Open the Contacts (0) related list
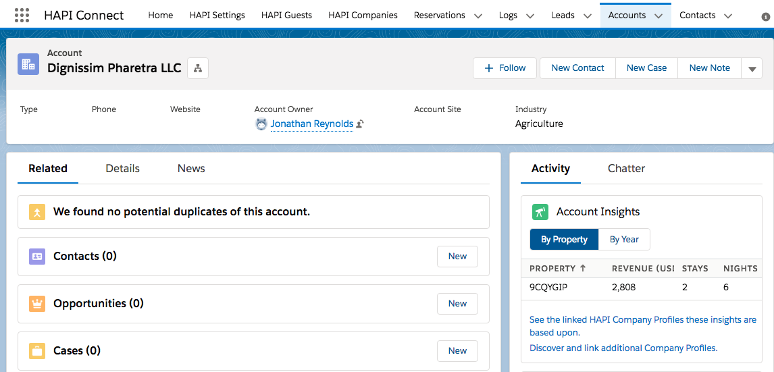774x372 pixels. point(85,256)
